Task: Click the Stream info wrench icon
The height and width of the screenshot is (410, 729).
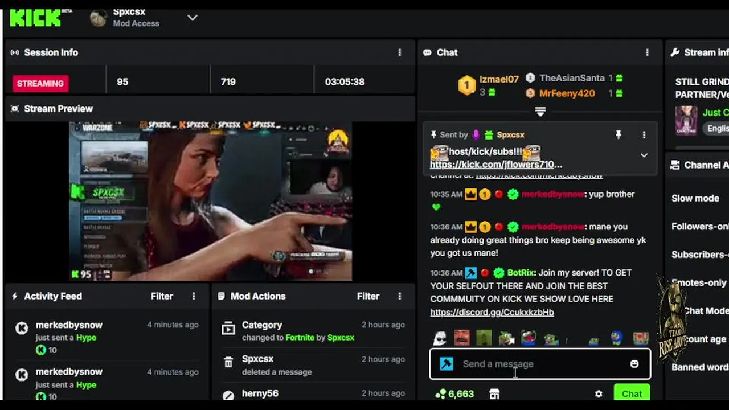Action: point(675,52)
